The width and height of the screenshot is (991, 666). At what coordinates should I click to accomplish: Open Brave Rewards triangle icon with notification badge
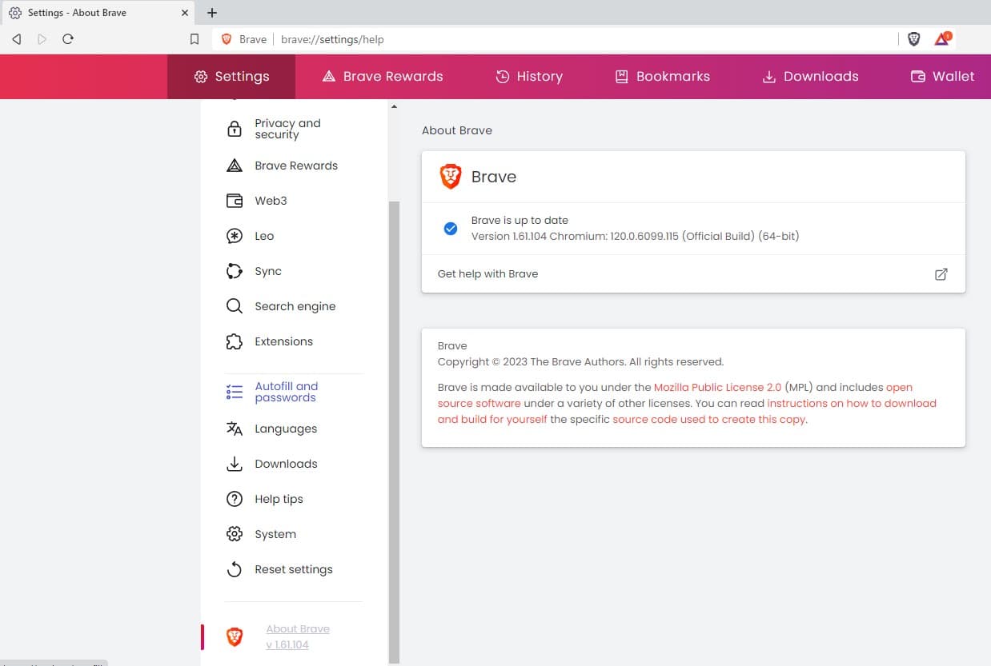point(942,38)
